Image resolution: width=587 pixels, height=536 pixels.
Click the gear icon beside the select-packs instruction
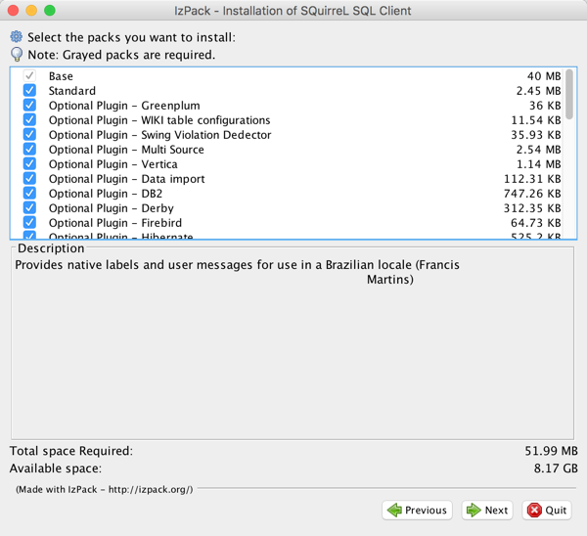[16, 37]
